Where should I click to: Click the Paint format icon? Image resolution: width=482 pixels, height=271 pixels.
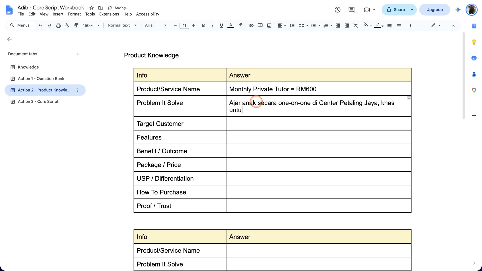click(76, 25)
